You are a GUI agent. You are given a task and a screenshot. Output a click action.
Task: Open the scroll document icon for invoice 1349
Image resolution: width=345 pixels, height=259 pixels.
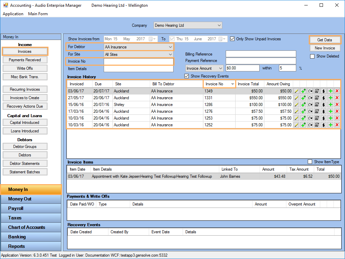pyautogui.click(x=317, y=91)
